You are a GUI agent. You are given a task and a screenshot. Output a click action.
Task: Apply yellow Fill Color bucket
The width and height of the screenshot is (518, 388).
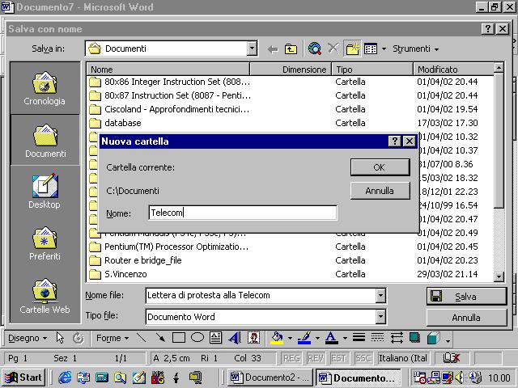tap(278, 338)
